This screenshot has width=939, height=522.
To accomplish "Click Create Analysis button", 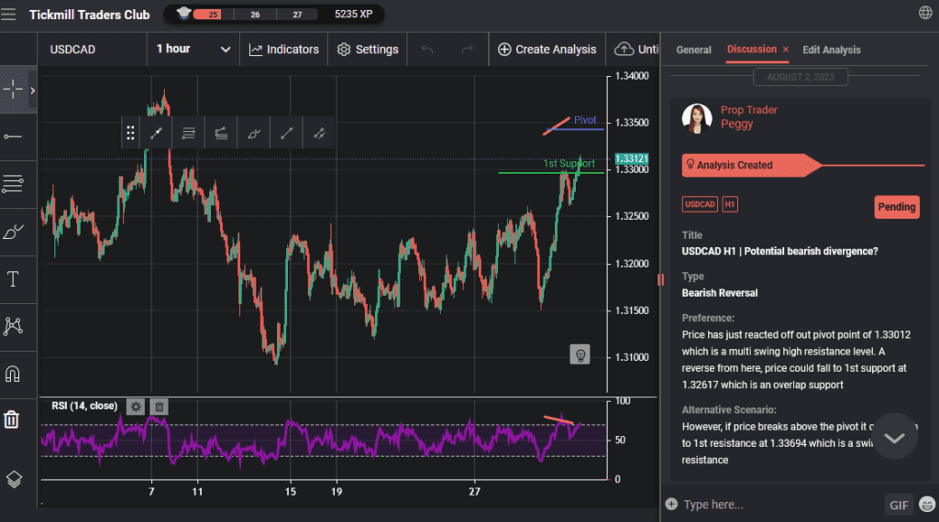I will coord(547,49).
